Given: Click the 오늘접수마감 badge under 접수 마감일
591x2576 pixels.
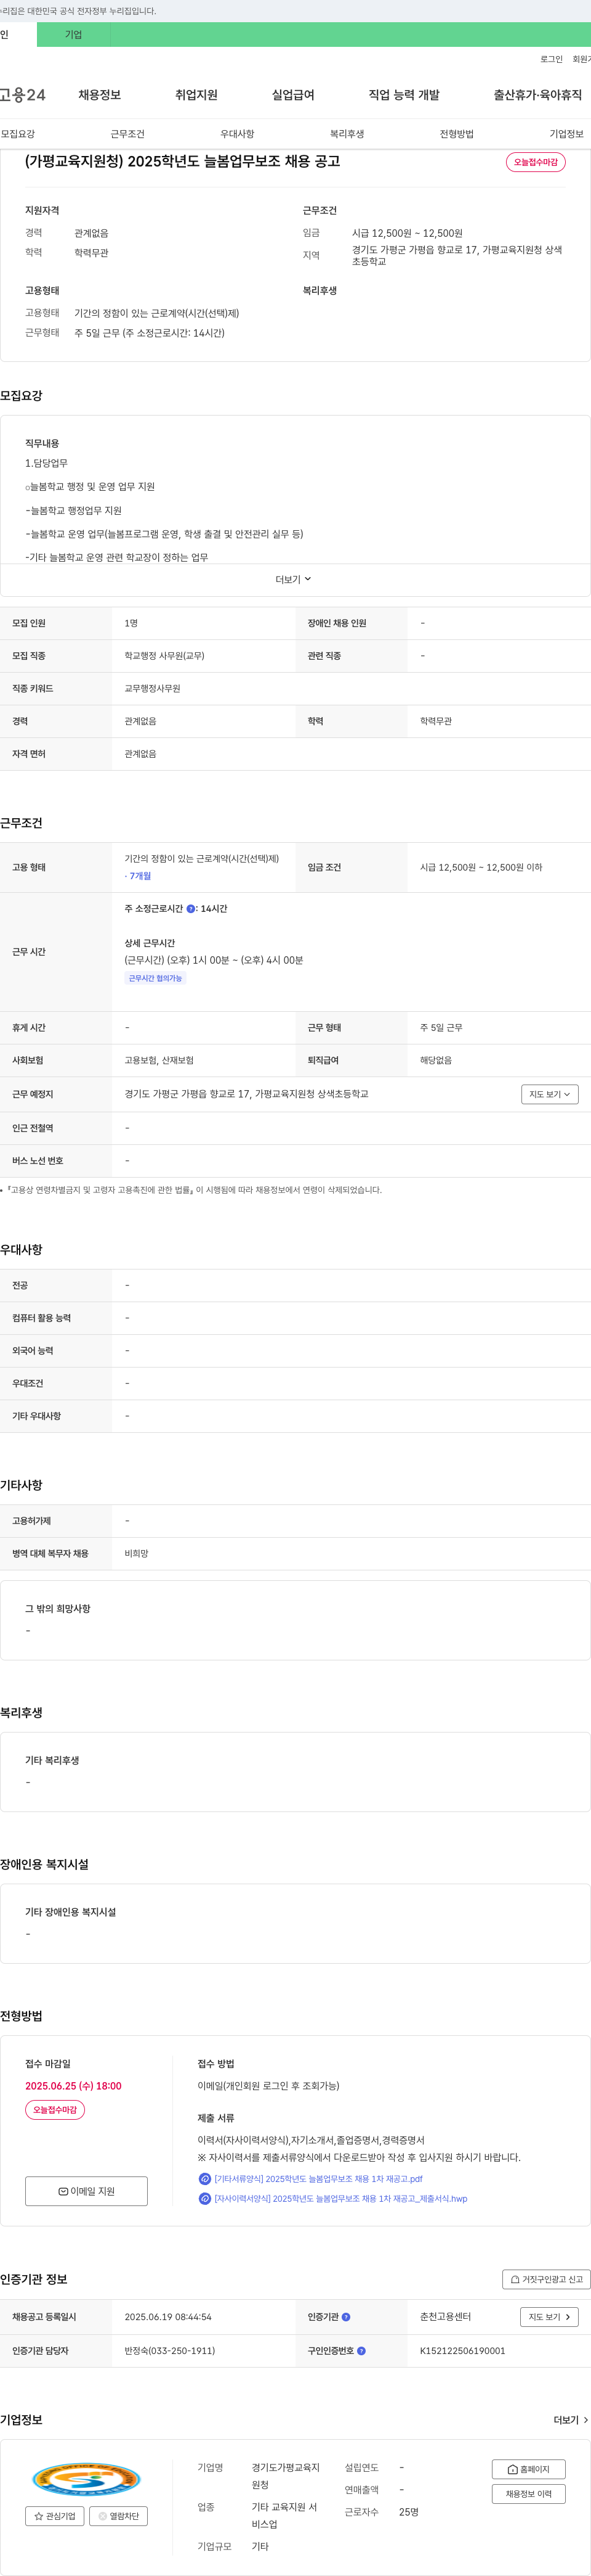Looking at the screenshot, I should coord(55,2110).
